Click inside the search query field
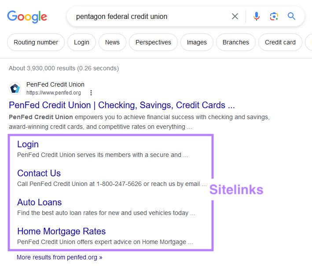 [150, 17]
